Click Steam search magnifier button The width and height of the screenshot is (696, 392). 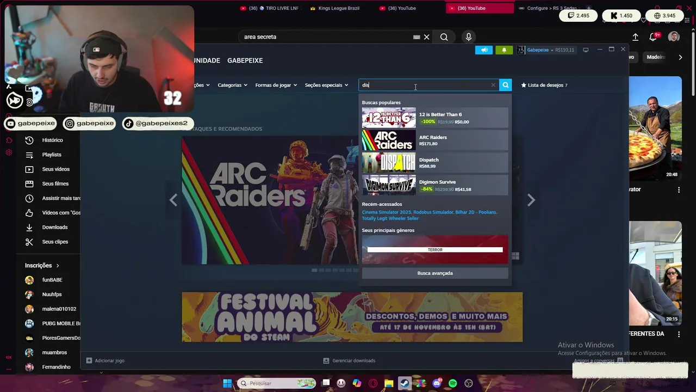click(x=506, y=85)
